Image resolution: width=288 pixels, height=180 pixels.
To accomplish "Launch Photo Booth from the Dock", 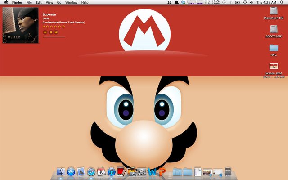I will click(x=121, y=172).
